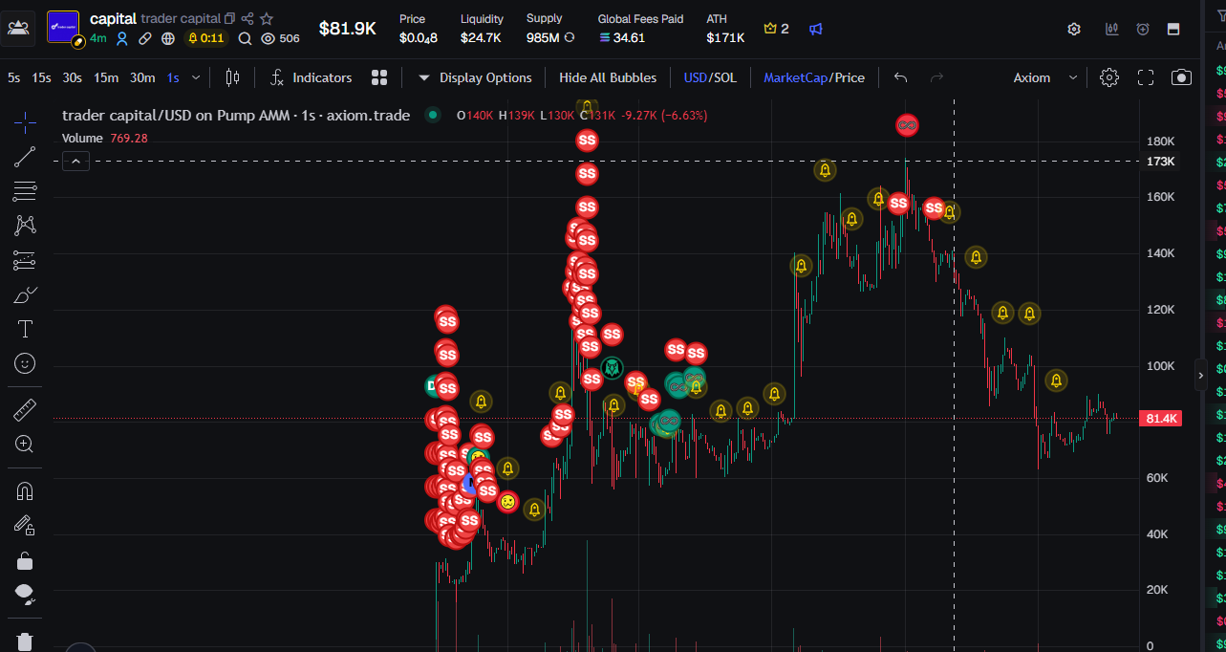Viewport: 1226px width, 652px height.
Task: Click the capital token logo thumbnail
Action: (63, 27)
